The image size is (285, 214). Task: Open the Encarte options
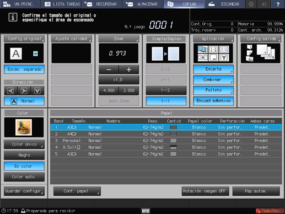click(213, 69)
